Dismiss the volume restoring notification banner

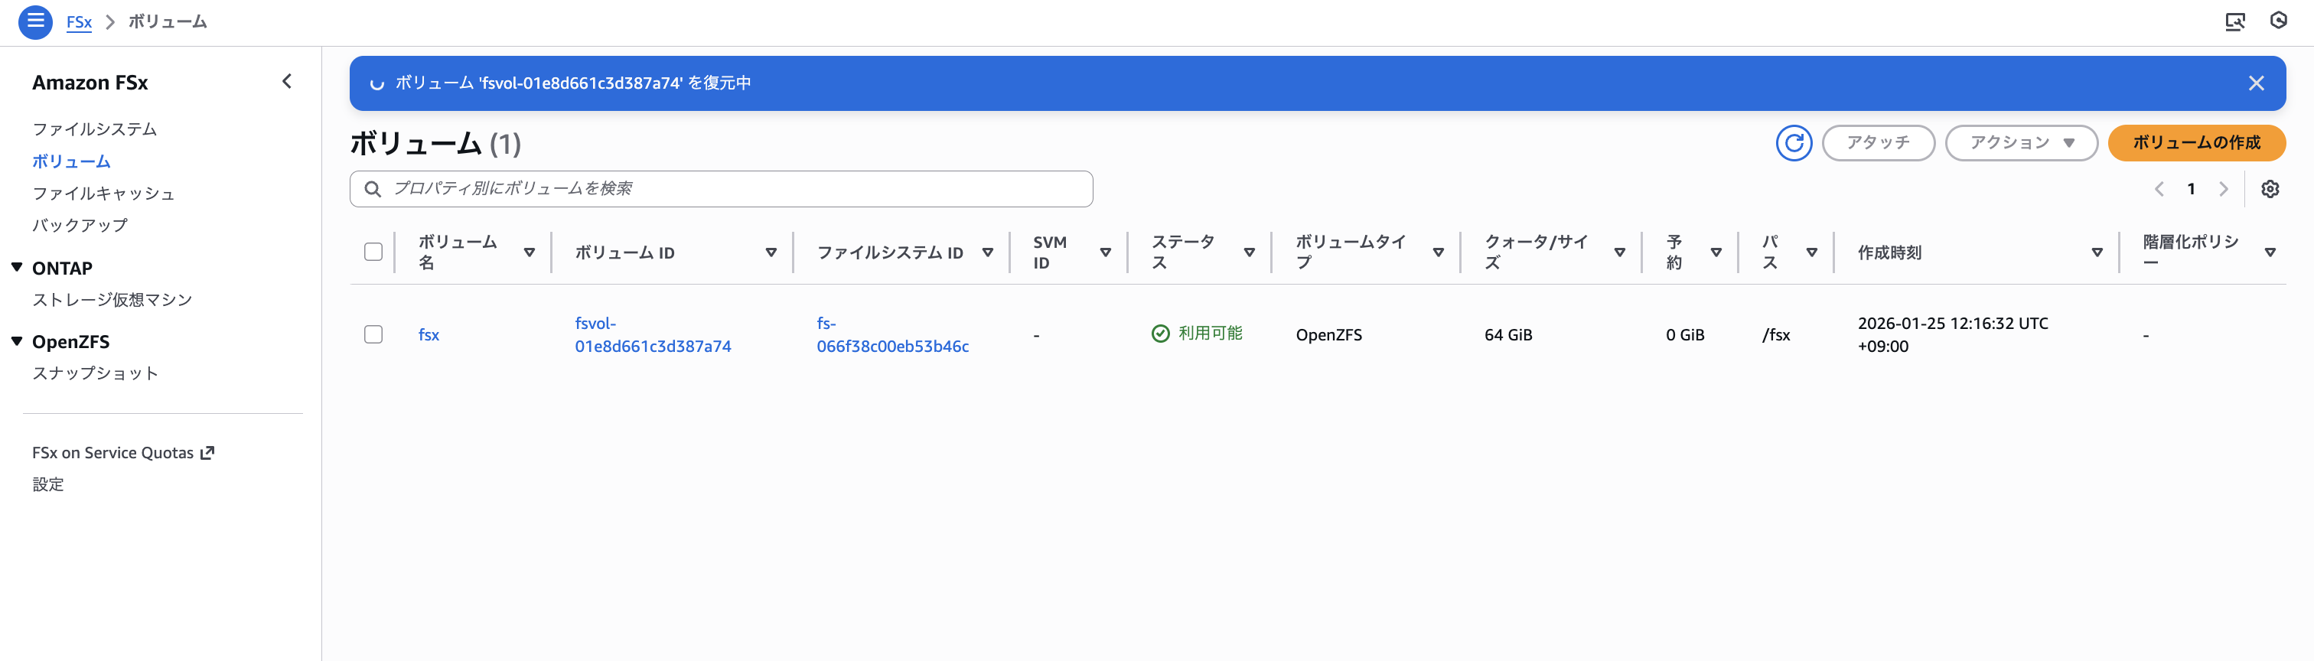coord(2256,83)
